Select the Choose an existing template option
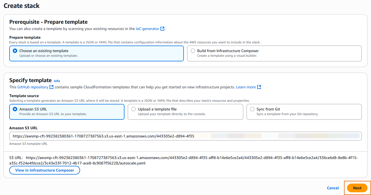This screenshot has width=371, height=195. tap(15, 51)
